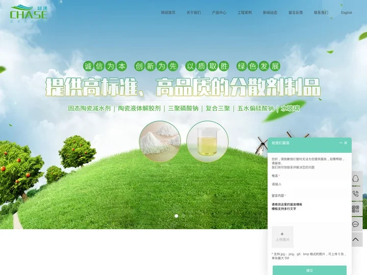Click the 创新为先 slogan badge

tap(156, 66)
